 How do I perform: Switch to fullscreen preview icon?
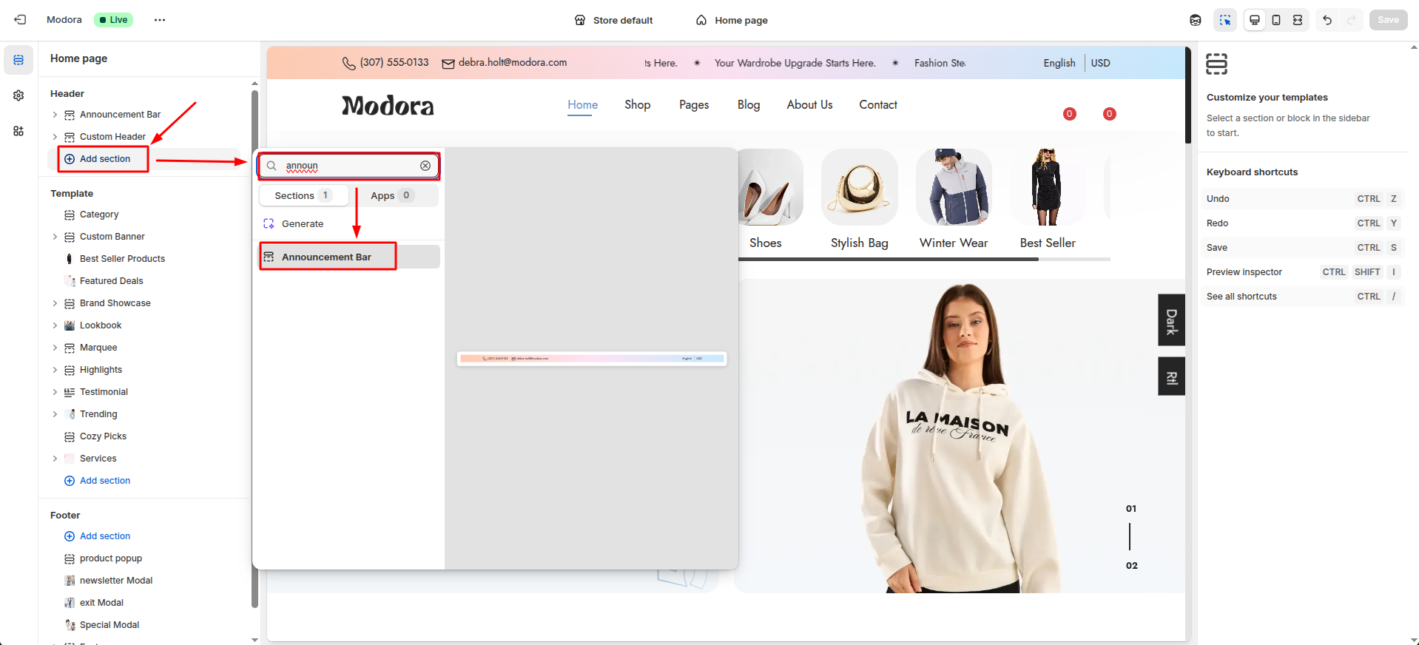pyautogui.click(x=1298, y=20)
